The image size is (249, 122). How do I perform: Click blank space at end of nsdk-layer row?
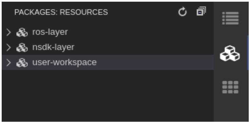[x=144, y=48]
